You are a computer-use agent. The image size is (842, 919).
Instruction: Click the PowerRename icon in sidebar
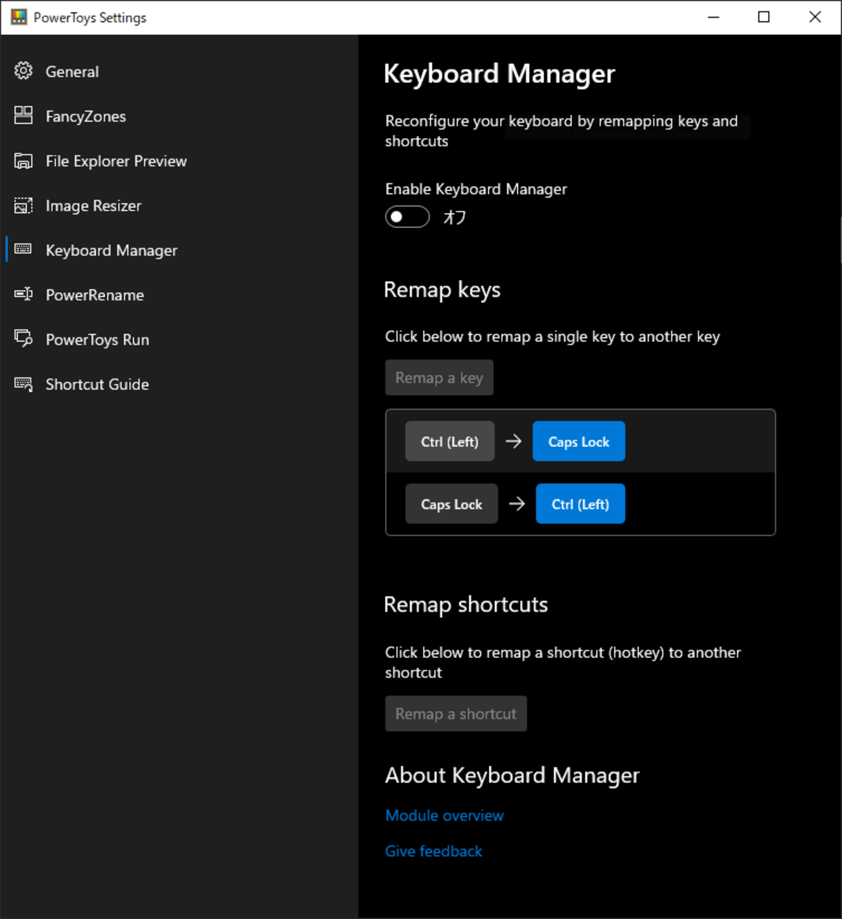(x=23, y=294)
